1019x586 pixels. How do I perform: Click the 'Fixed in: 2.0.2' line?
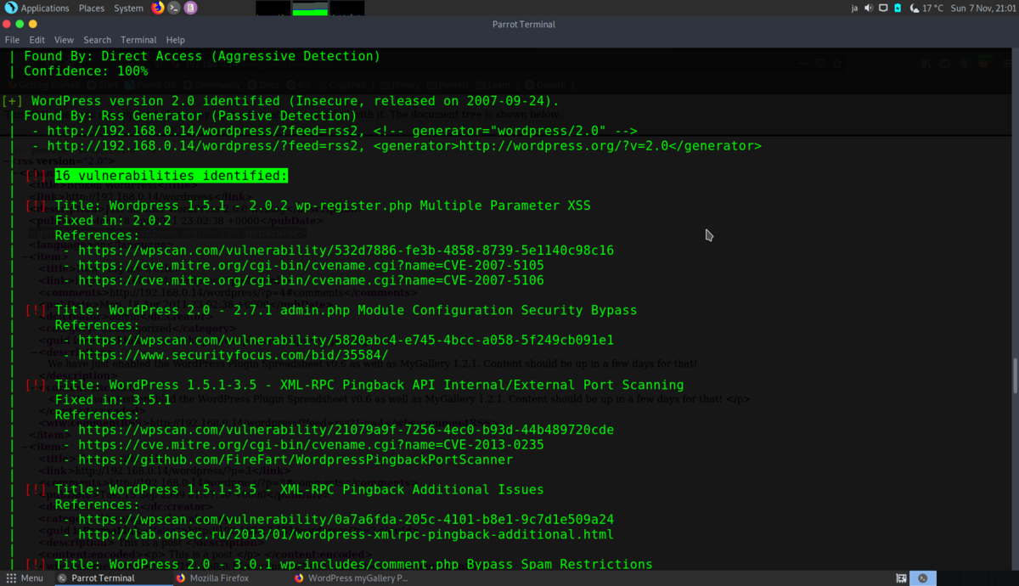pyautogui.click(x=113, y=221)
